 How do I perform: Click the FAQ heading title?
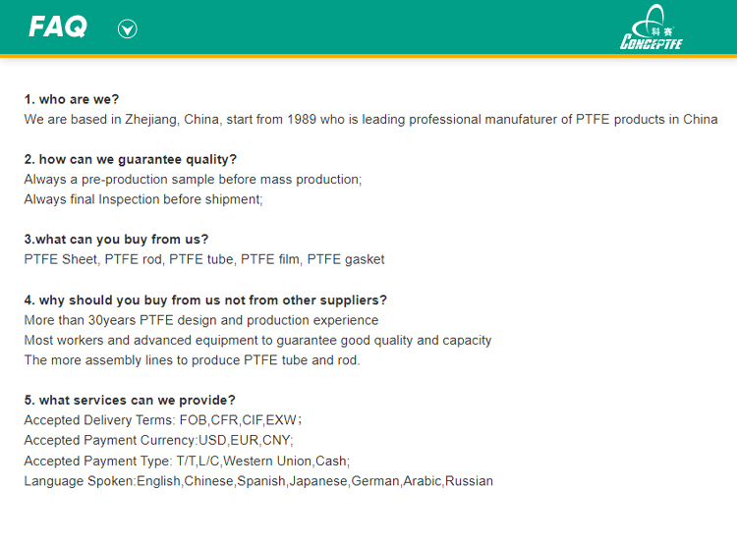click(58, 27)
